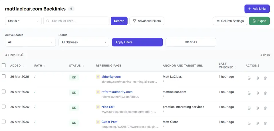This screenshot has width=274, height=131.
Task: Click page icon beside Guest Post
Action: [x=98, y=122]
